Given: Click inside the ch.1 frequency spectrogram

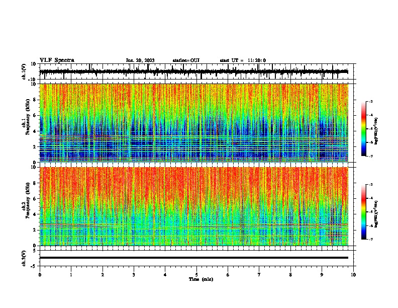Looking at the screenshot, I should click(x=194, y=123).
